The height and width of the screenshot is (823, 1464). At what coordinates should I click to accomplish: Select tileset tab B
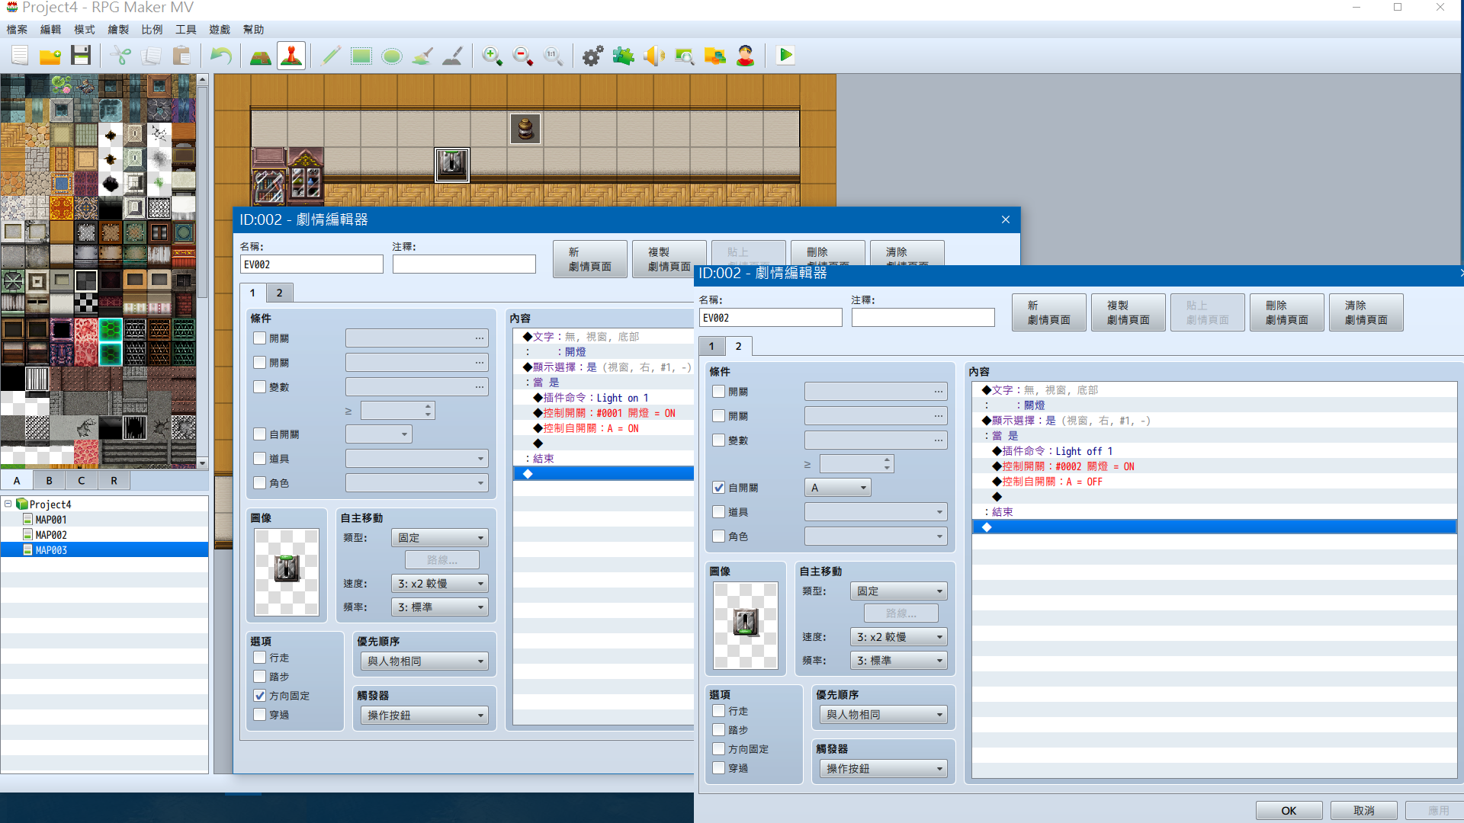50,481
